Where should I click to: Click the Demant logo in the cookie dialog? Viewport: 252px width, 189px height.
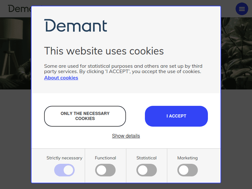click(x=76, y=26)
